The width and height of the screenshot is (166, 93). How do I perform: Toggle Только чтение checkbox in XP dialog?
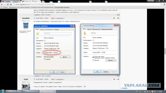pyautogui.click(x=45, y=57)
